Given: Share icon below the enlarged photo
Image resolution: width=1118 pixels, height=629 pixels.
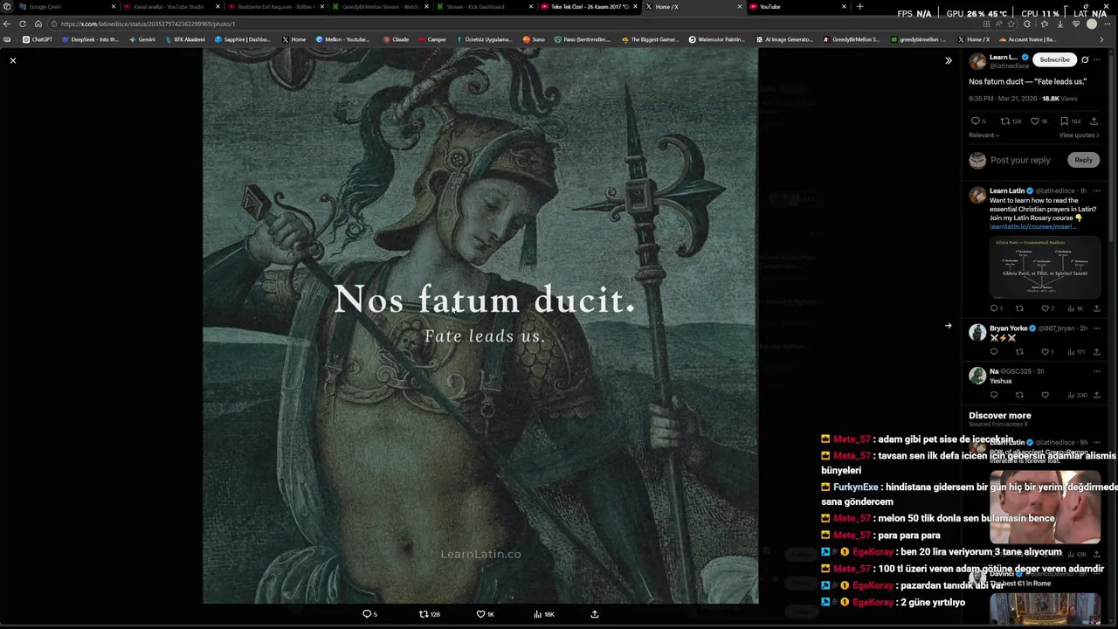Looking at the screenshot, I should click(595, 614).
